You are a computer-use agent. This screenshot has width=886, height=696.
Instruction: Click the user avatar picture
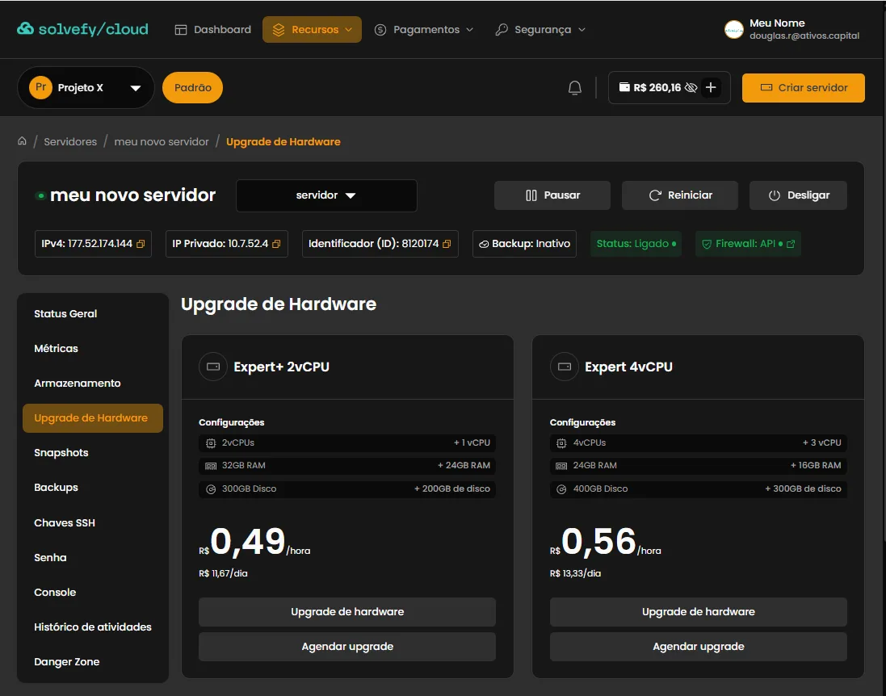click(733, 29)
